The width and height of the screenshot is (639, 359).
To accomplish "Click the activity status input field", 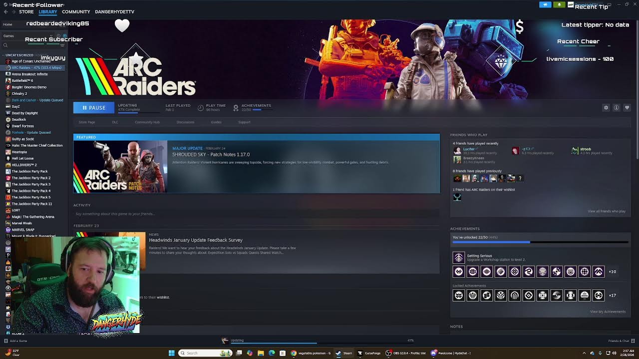I will (256, 214).
